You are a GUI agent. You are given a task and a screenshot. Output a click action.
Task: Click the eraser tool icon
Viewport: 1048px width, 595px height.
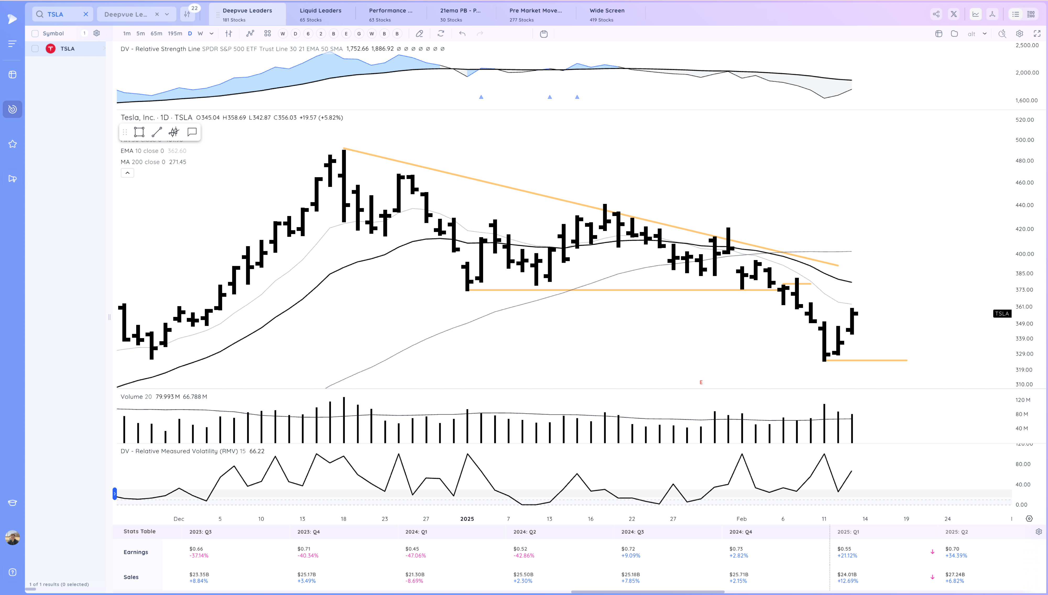tap(419, 34)
